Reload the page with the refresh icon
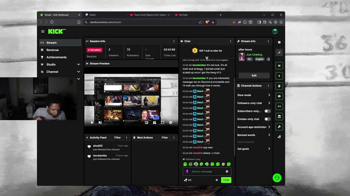 click(x=52, y=22)
